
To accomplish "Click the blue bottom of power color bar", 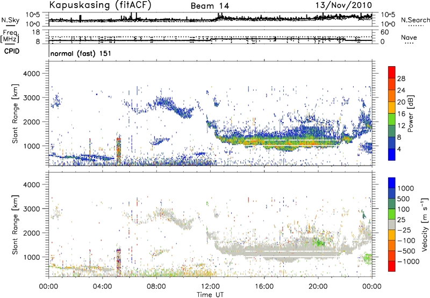I will pyautogui.click(x=392, y=154).
